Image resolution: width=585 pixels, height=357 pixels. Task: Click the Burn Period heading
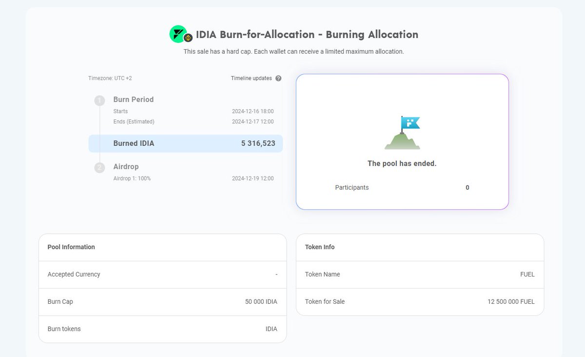134,99
